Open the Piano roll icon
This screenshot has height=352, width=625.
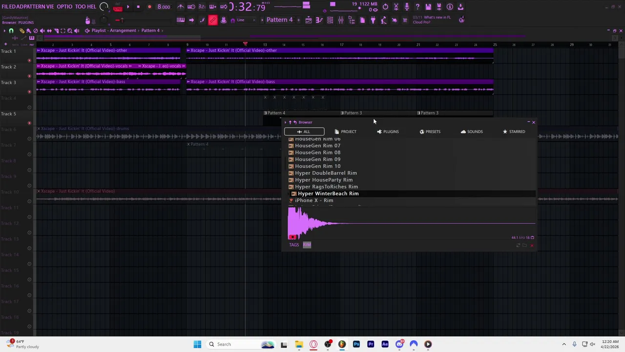pyautogui.click(x=319, y=20)
